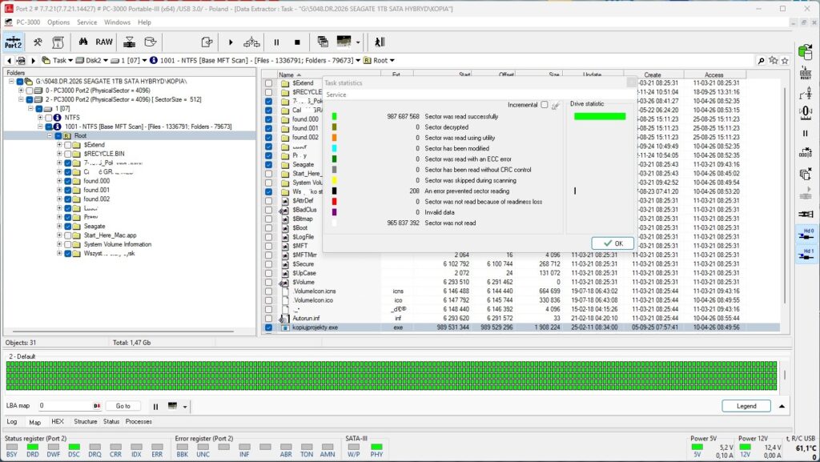Click the green database copy icon in sidebar
Viewport: 820px width, 462px height.
click(x=806, y=52)
